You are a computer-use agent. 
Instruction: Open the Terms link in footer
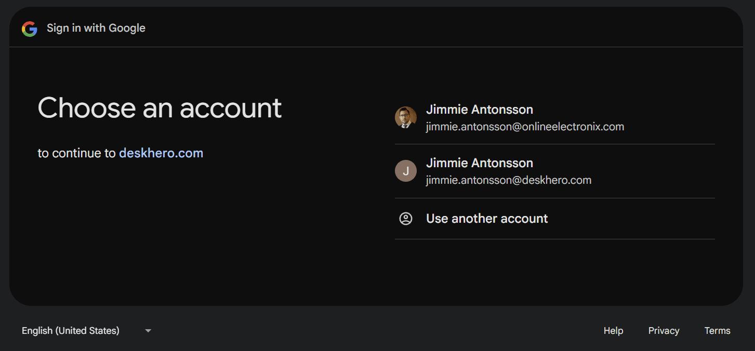click(717, 331)
